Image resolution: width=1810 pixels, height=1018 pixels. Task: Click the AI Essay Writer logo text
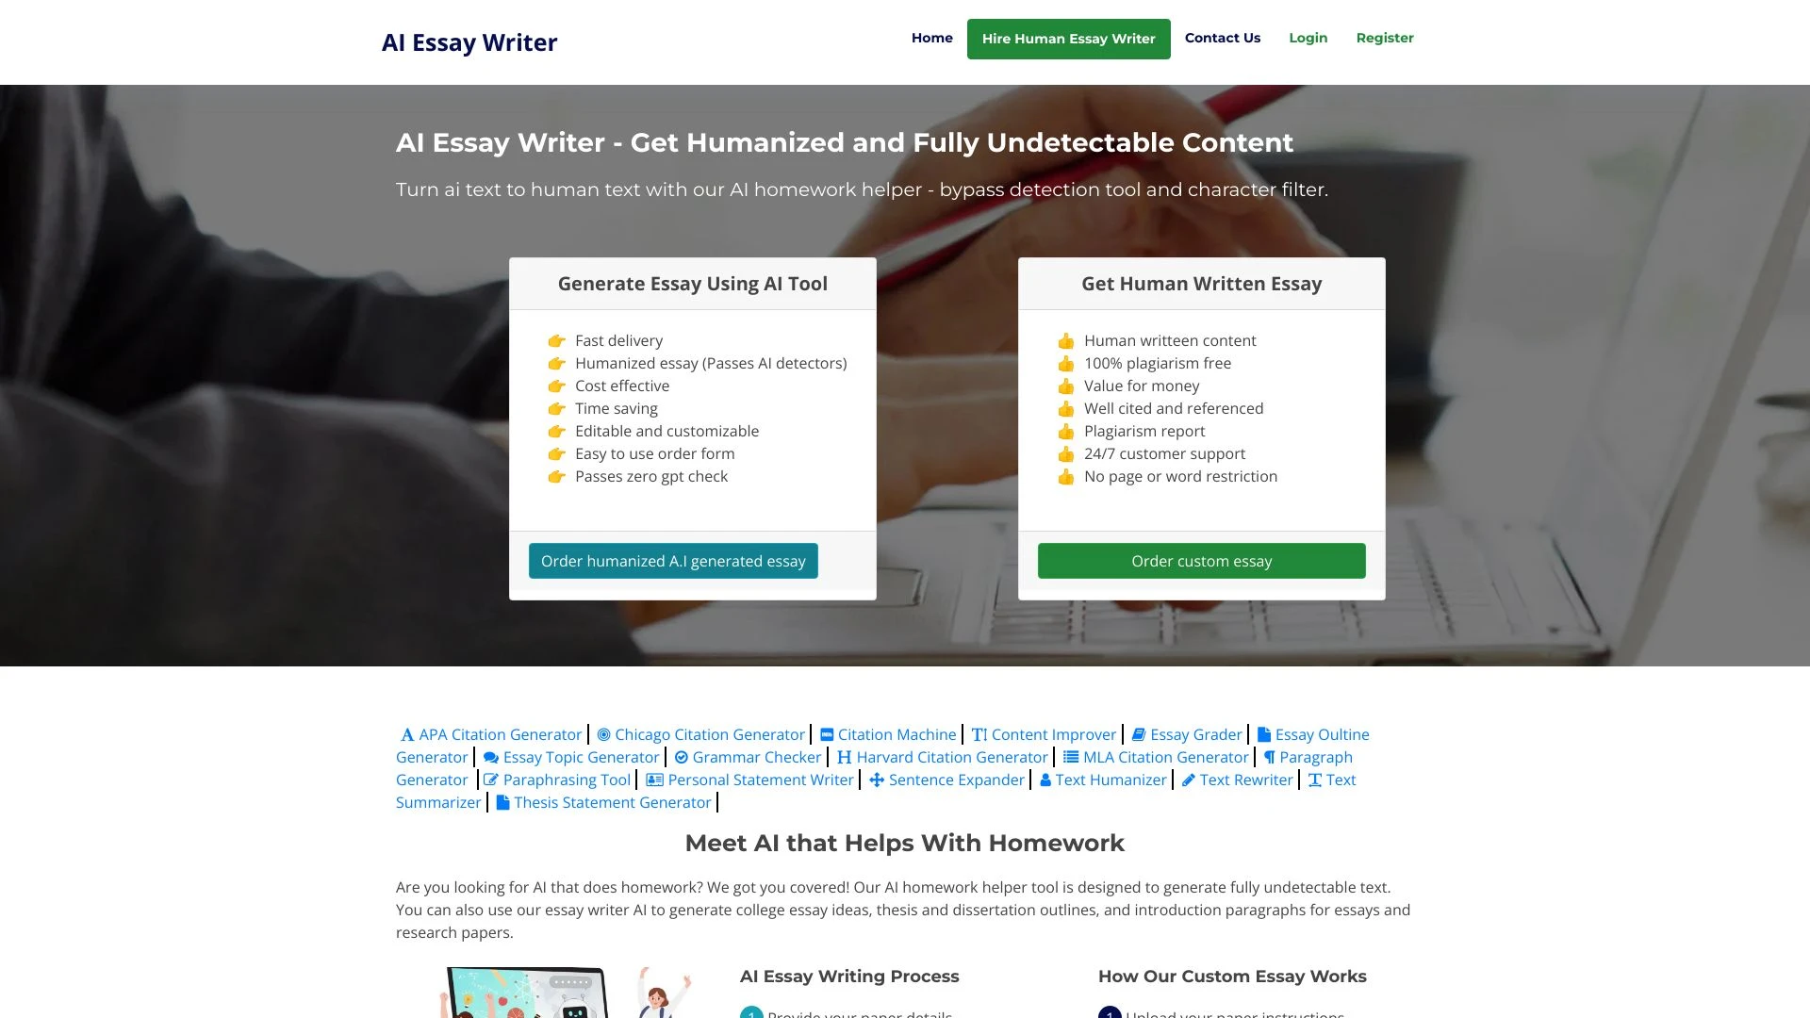coord(469,41)
